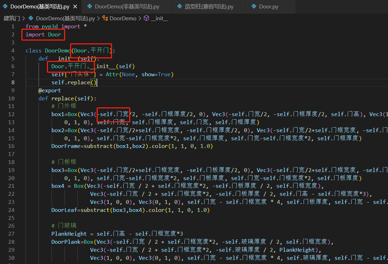The height and width of the screenshot is (264, 388).
Task: Open the DoorDemo class breadcrumb dropdown
Action: (x=123, y=19)
